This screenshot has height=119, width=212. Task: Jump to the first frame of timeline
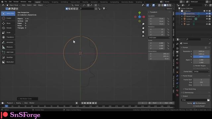(82, 103)
